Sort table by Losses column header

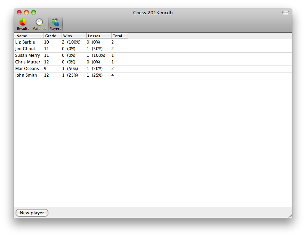coord(99,36)
